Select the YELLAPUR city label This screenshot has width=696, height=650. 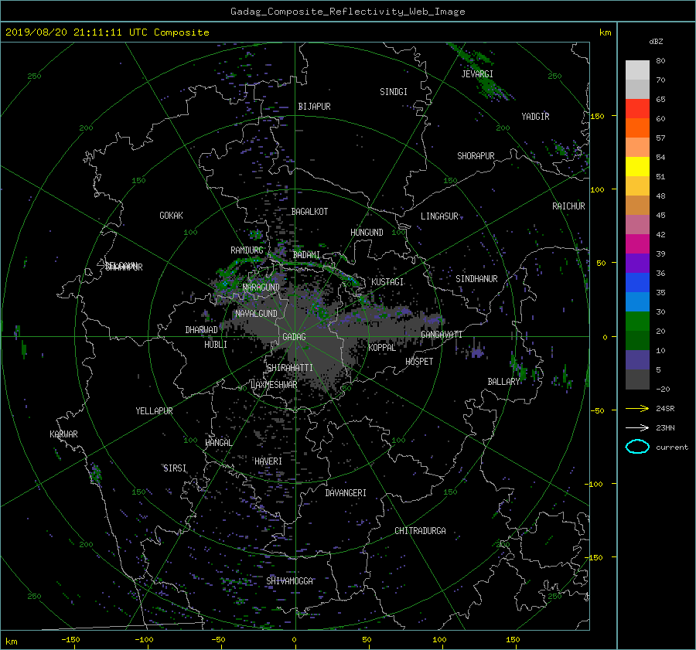click(154, 411)
